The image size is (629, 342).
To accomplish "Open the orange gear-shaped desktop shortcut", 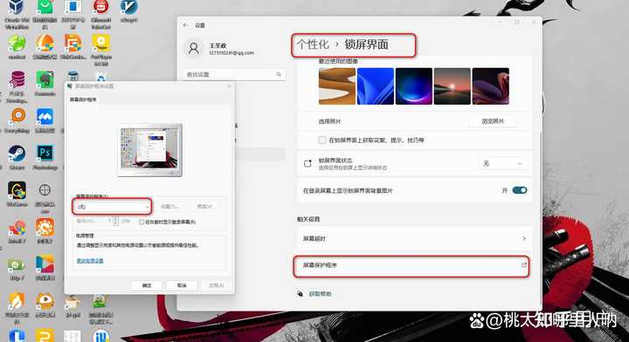I will point(45,228).
